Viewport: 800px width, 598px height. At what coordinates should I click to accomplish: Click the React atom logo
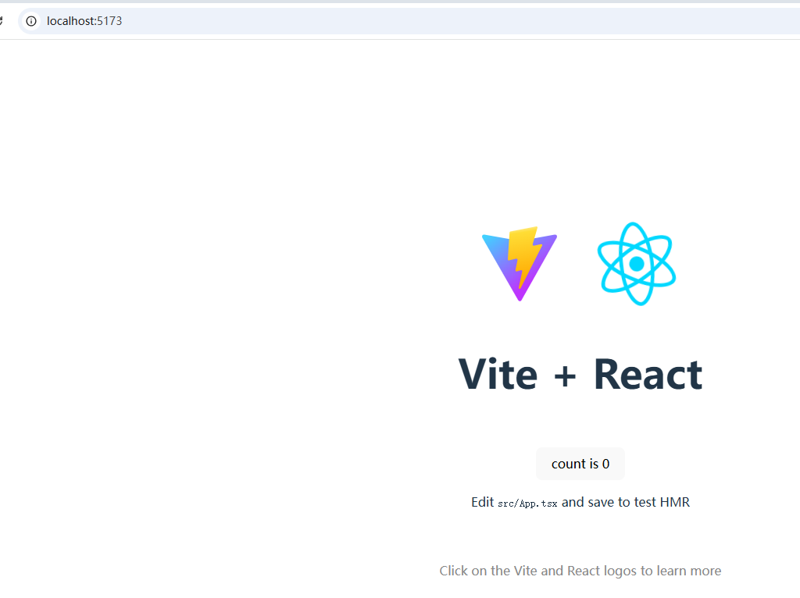[x=637, y=264]
